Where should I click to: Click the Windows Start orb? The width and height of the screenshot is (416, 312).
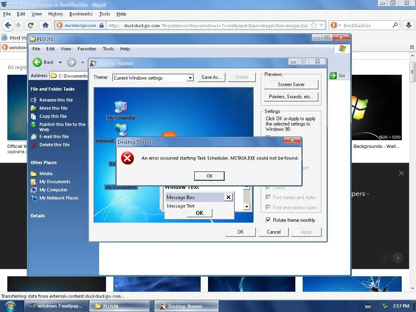pyautogui.click(x=10, y=306)
